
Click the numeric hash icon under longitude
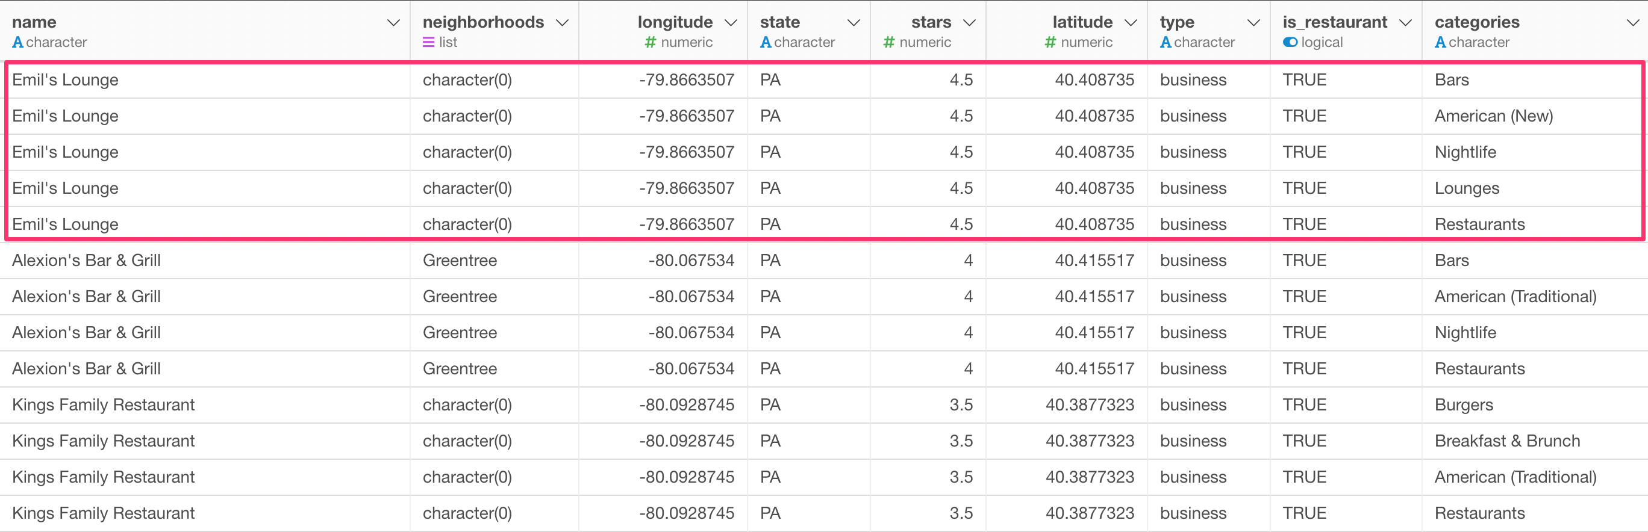650,42
